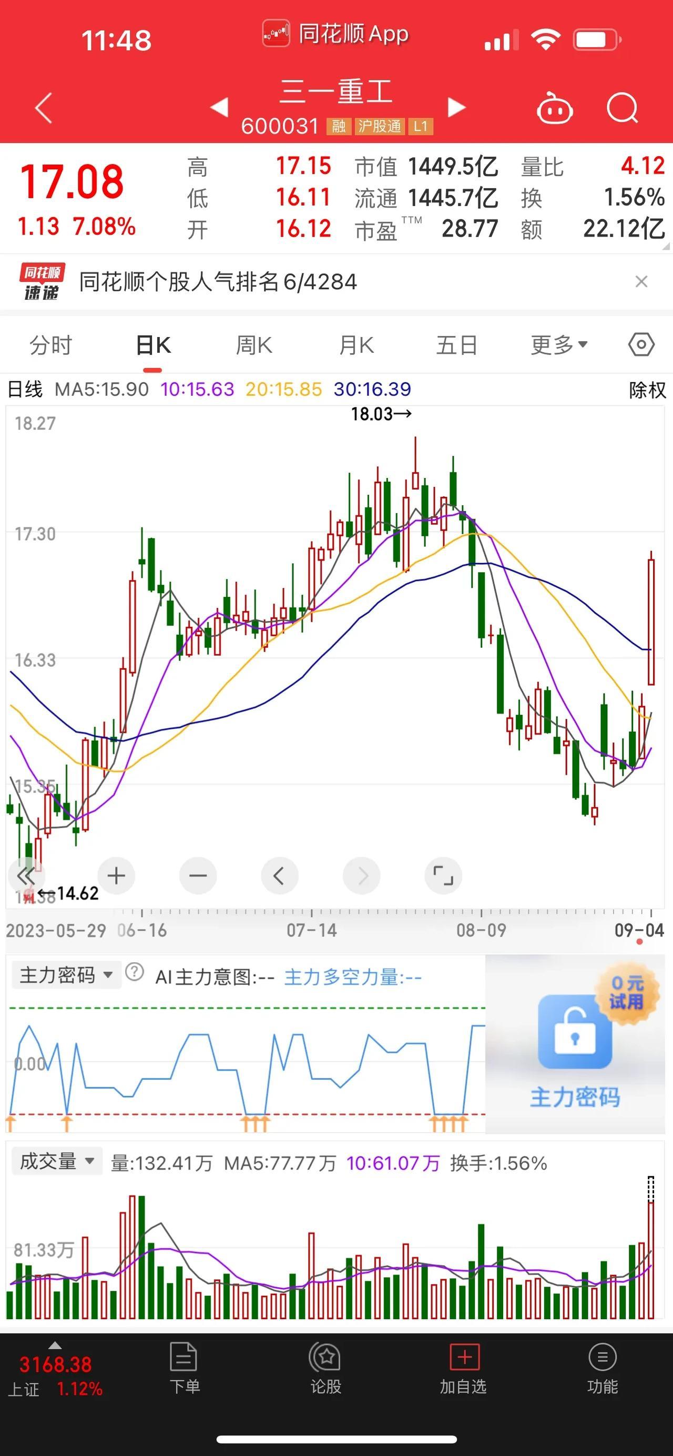Viewport: 673px width, 1456px height.
Task: Tap the current price 17.08
Action: (72, 182)
